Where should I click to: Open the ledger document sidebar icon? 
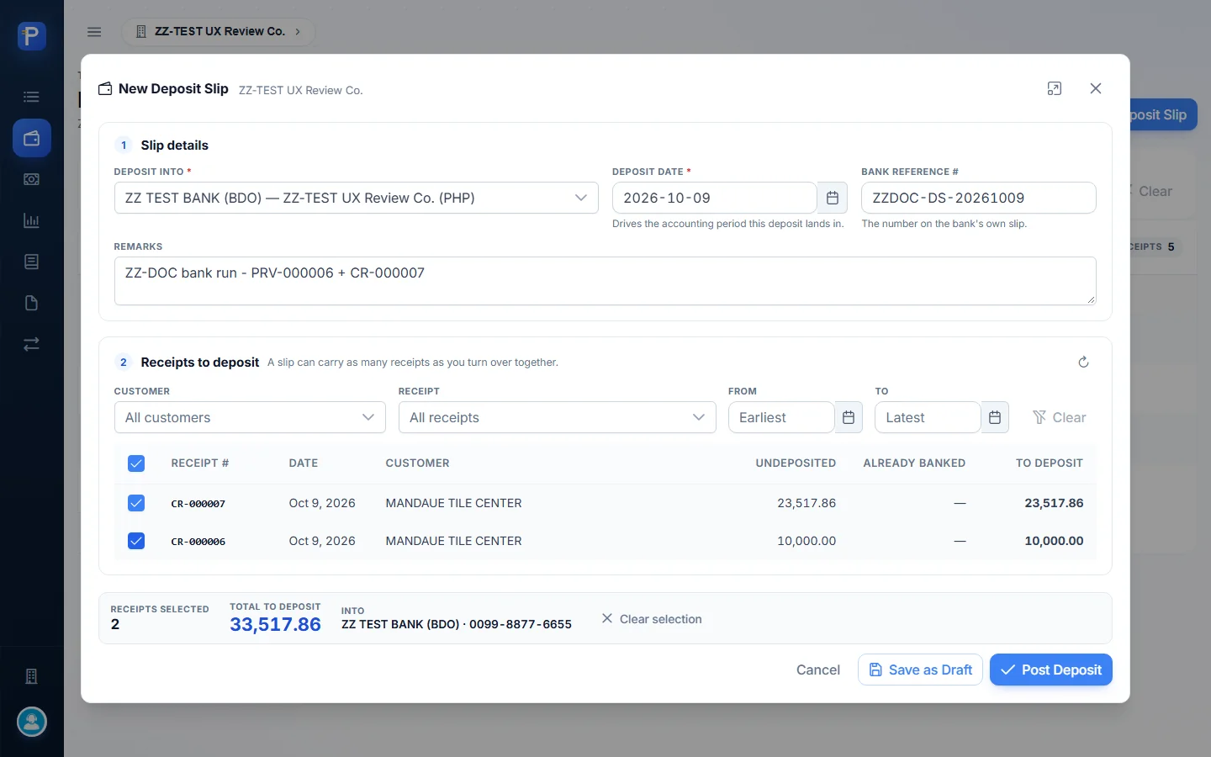[32, 262]
